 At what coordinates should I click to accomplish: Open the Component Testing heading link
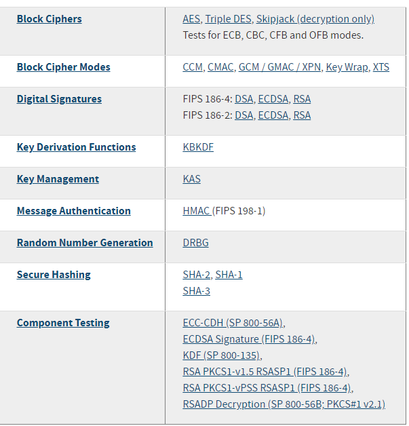(x=63, y=323)
